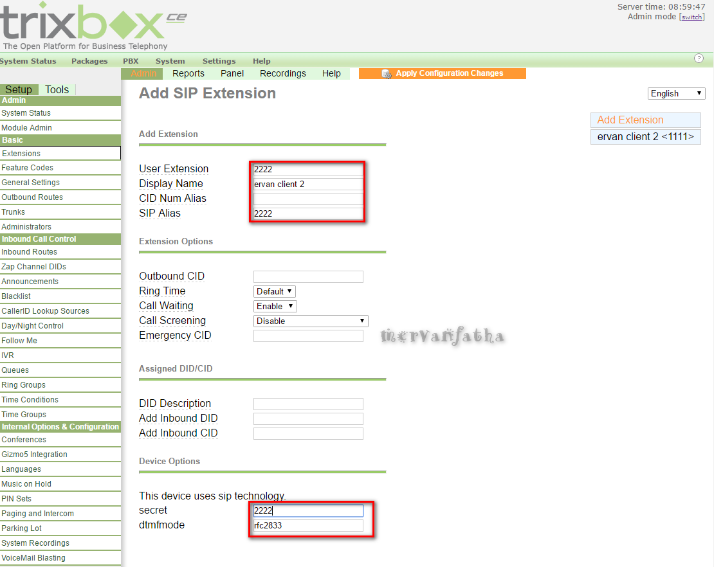
Task: Click the Apply Configuration Changes gear icon
Action: coord(387,73)
